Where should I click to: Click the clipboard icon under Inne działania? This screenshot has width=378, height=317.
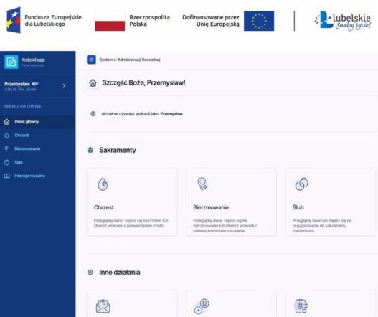click(301, 306)
